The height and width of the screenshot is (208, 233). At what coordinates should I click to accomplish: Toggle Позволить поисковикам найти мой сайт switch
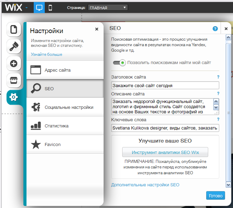click(119, 63)
